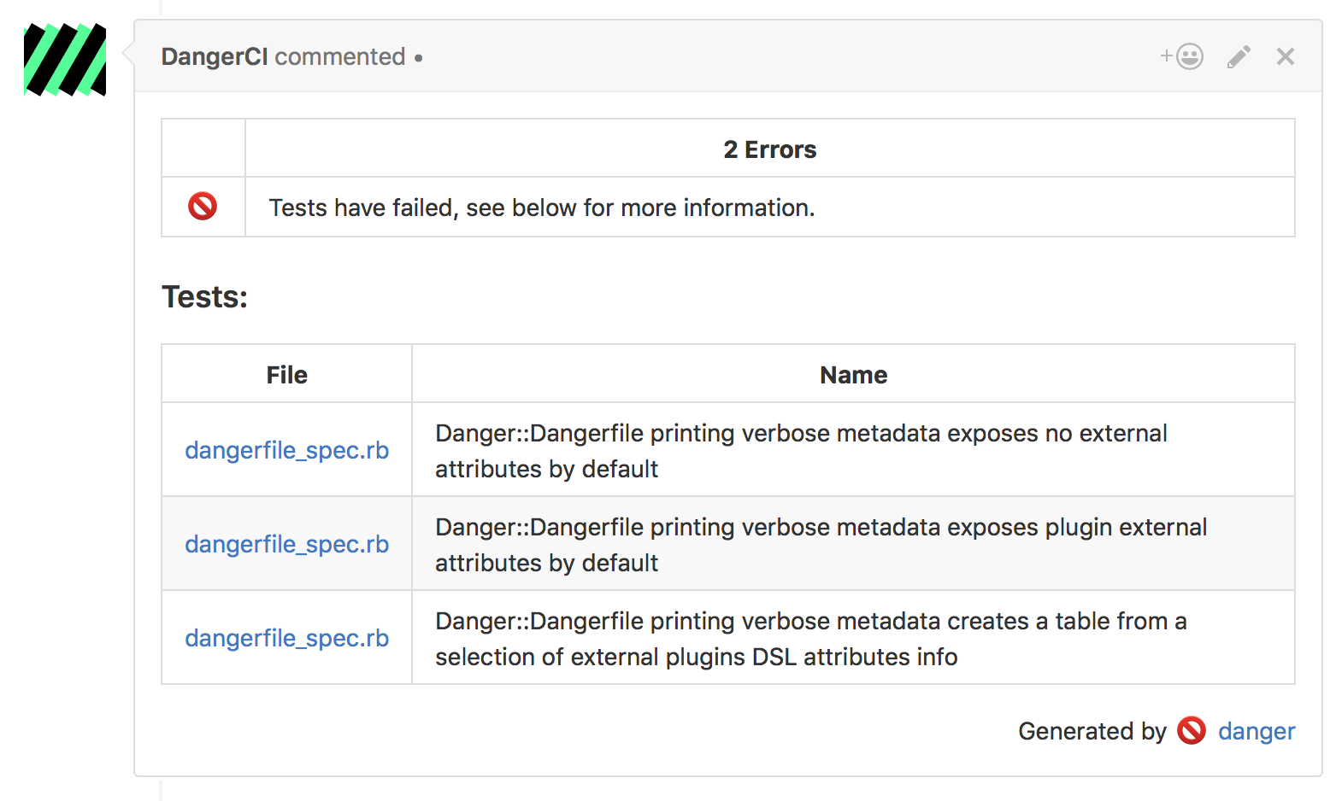Open DangerCI avatar with green stripes
1342x801 pixels.
tap(65, 60)
